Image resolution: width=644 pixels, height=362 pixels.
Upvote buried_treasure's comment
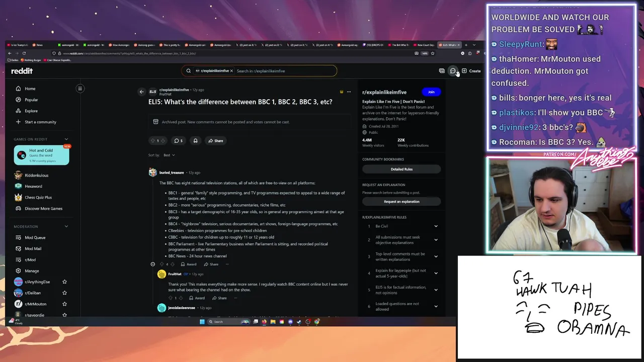(162, 264)
